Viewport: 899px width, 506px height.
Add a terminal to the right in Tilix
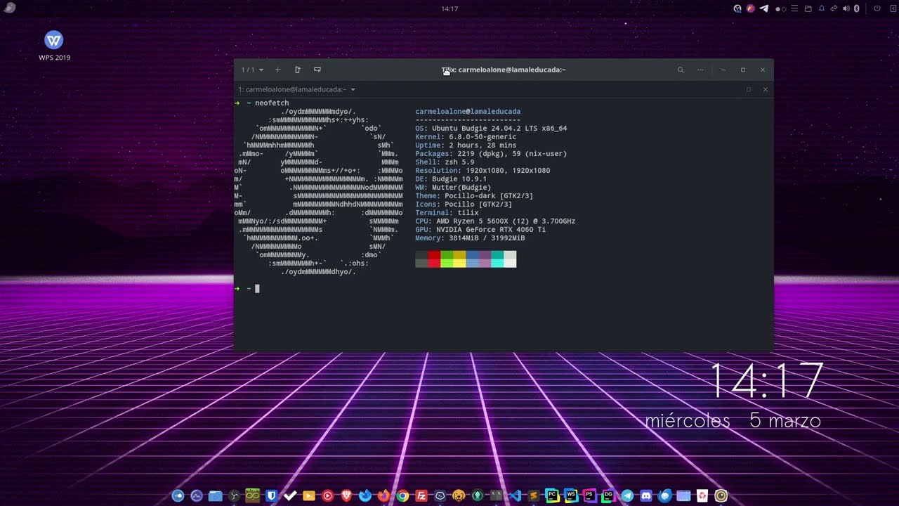coord(298,70)
